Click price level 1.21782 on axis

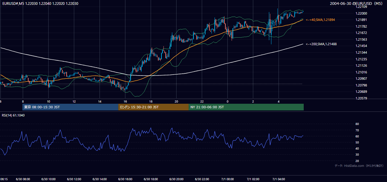click(x=361, y=26)
